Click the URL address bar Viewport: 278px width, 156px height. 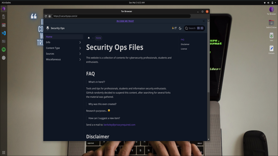click(122, 16)
